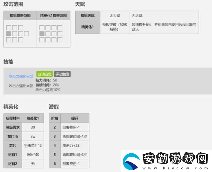Click the 阶段 header in the potential table
212x172 pixels.
pos(54,118)
